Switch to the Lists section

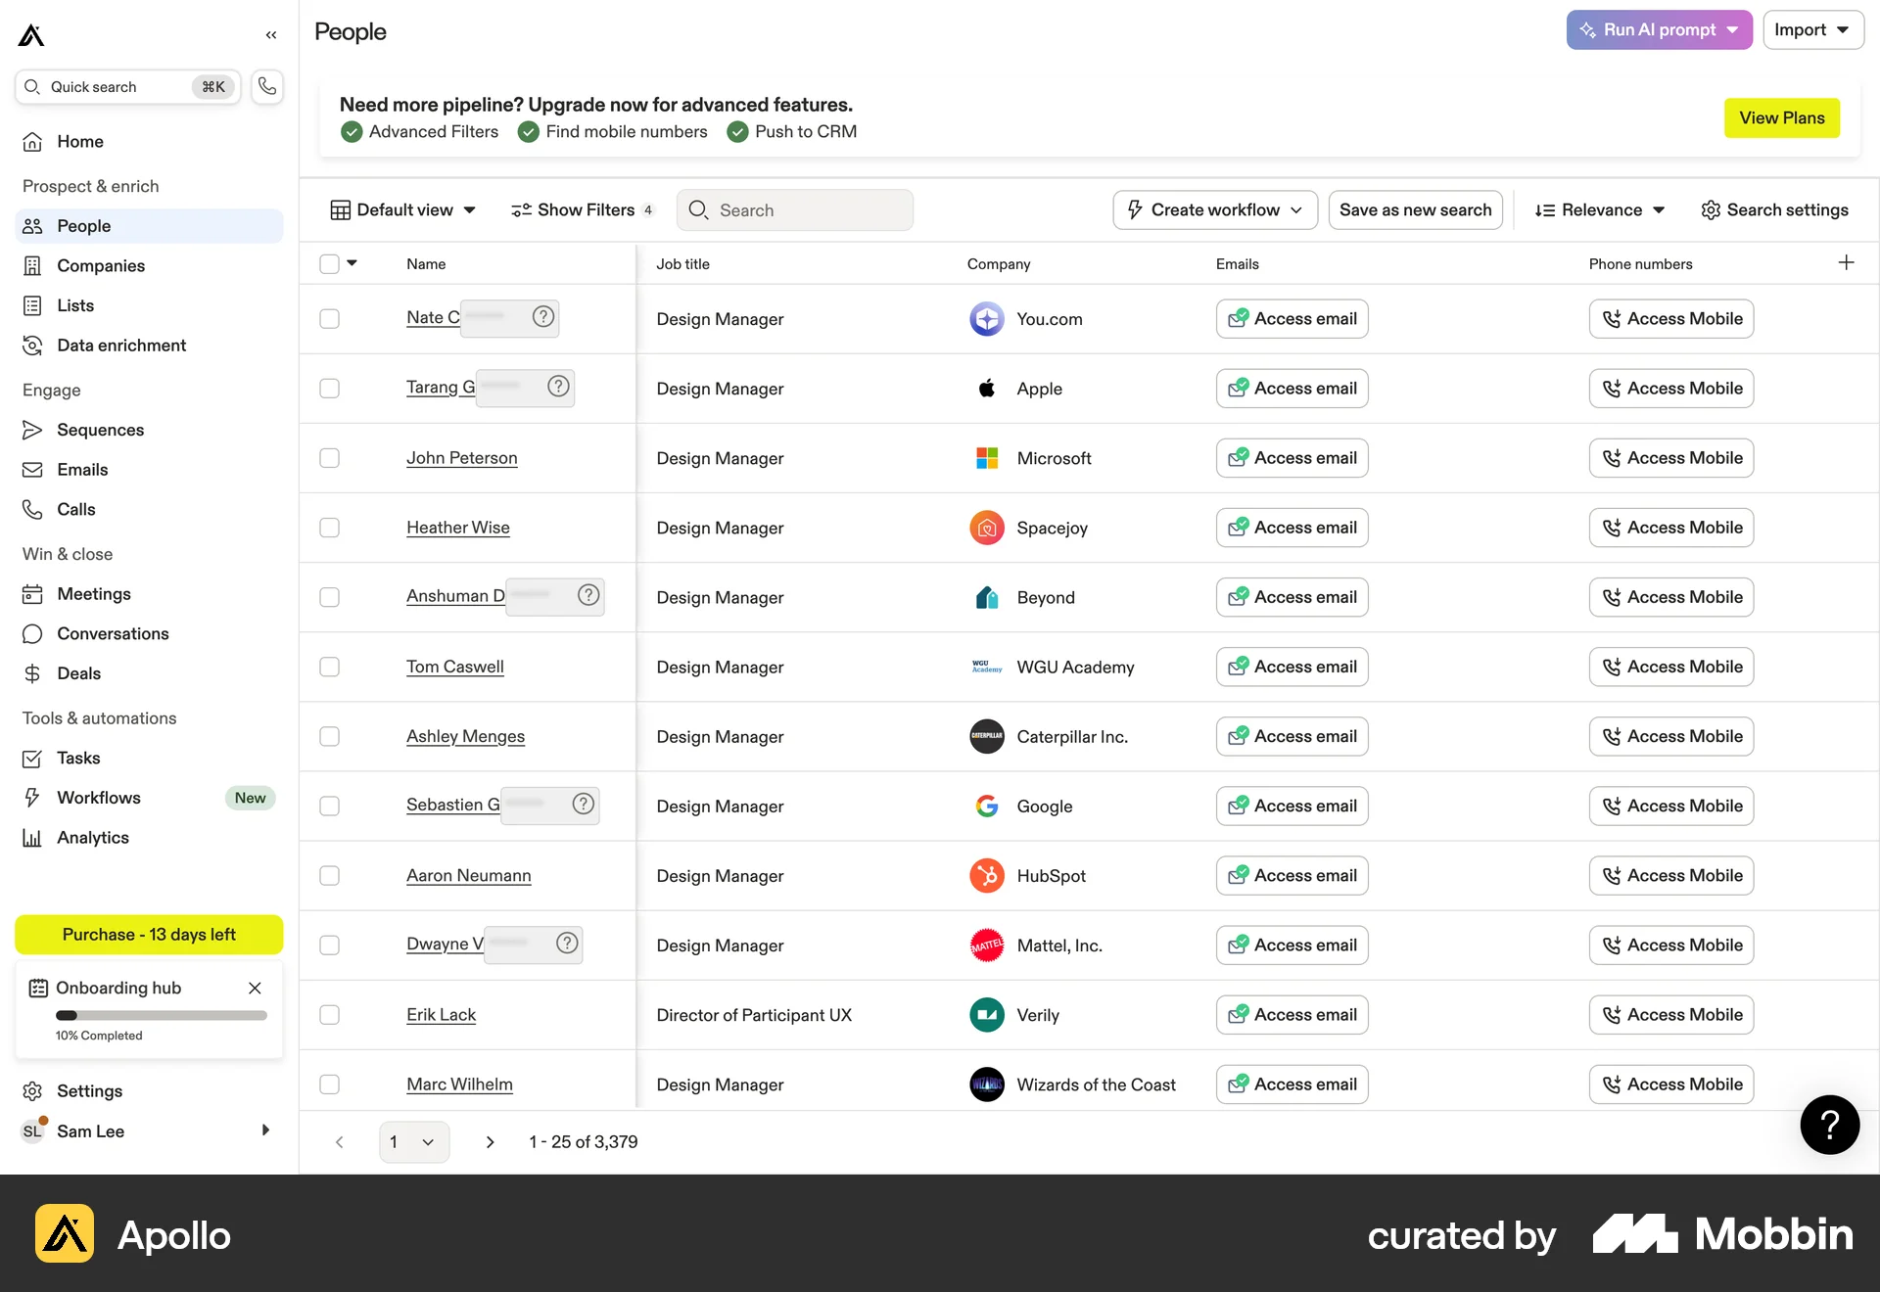tap(73, 304)
